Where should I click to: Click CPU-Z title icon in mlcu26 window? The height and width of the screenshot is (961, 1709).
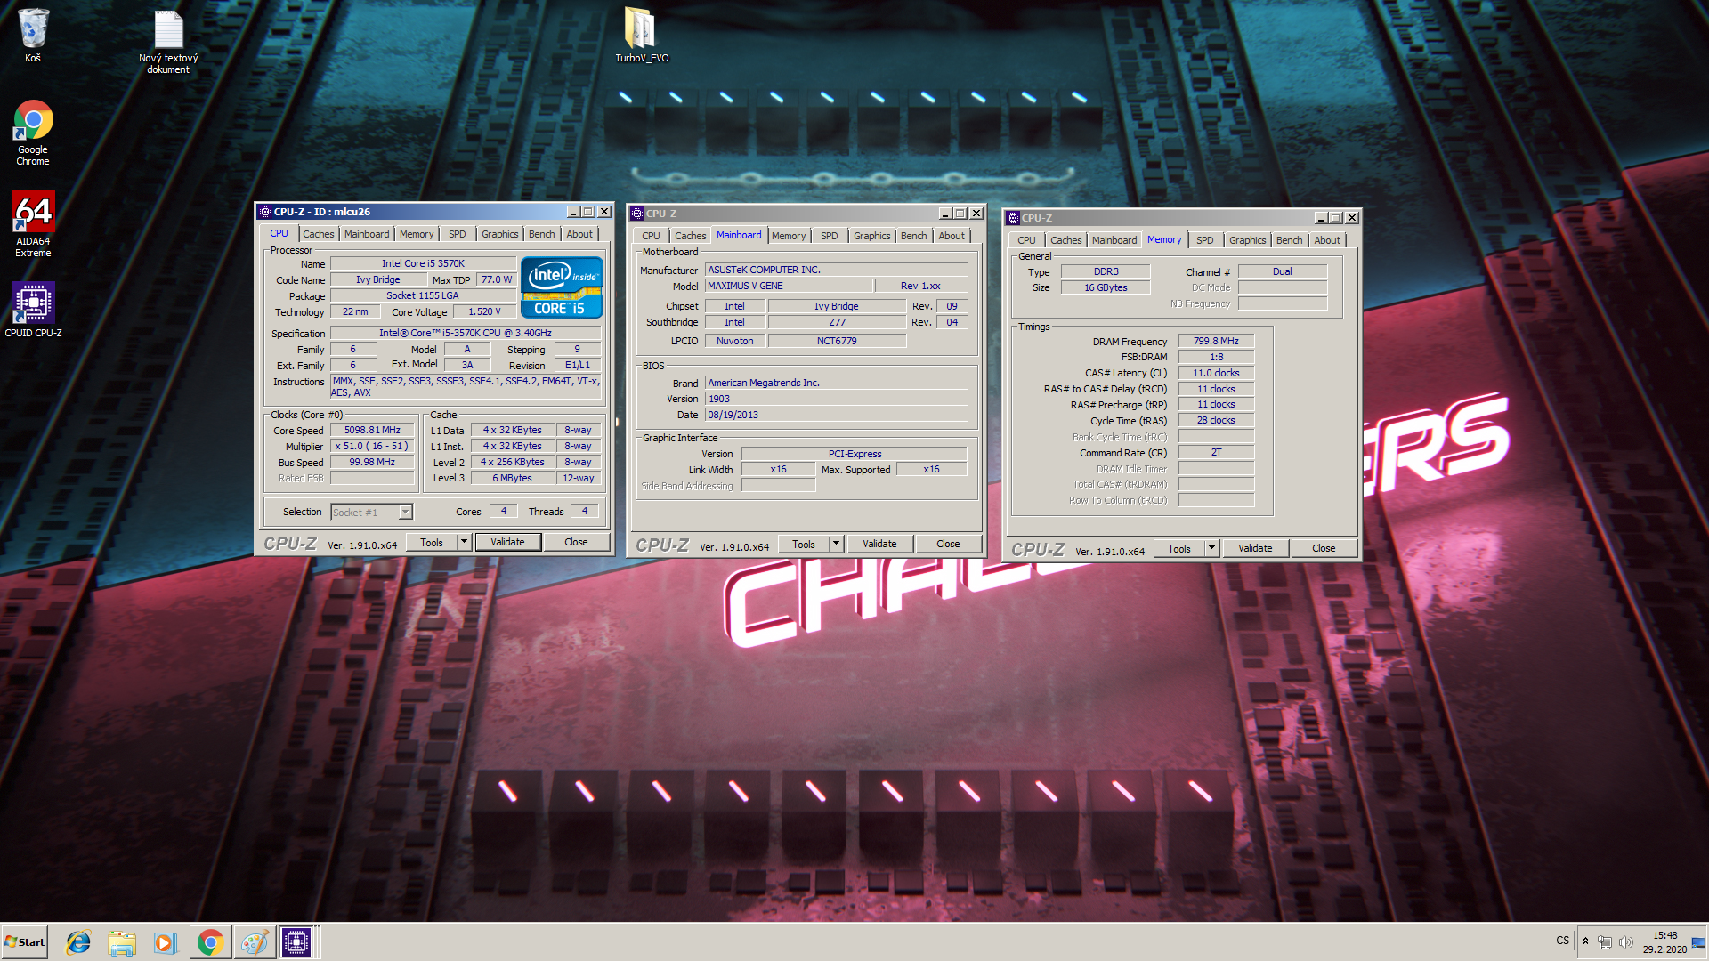[x=265, y=212]
